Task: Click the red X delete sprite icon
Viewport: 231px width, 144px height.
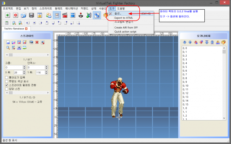Action: (37, 42)
